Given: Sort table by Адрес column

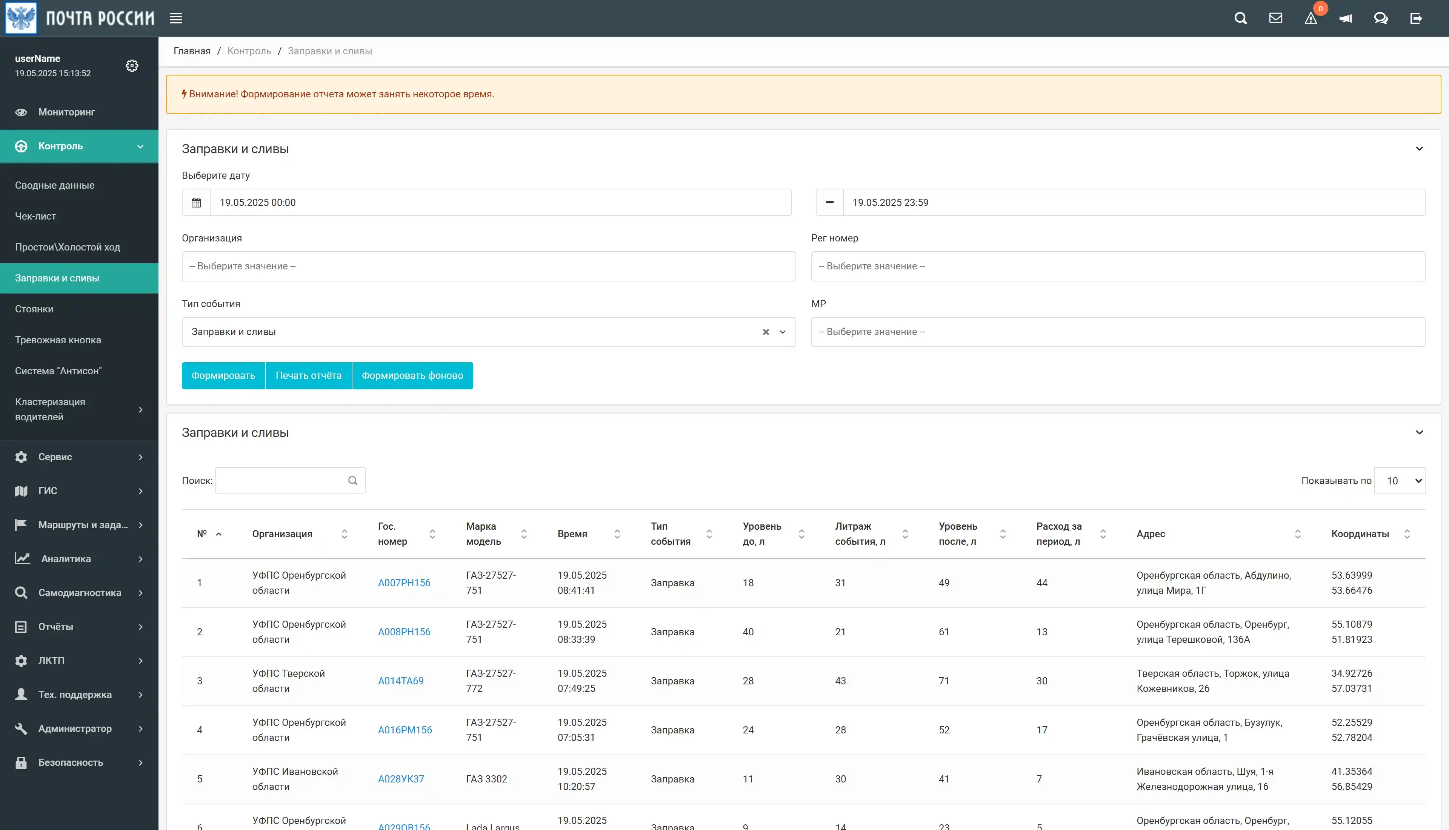Looking at the screenshot, I should [x=1219, y=534].
